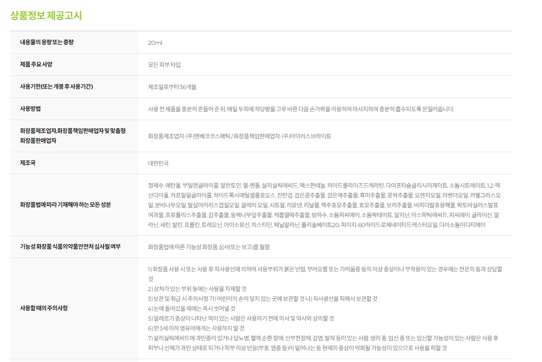The width and height of the screenshot is (542, 362).
Task: Click the 제조국 row label
Action: click(28, 163)
